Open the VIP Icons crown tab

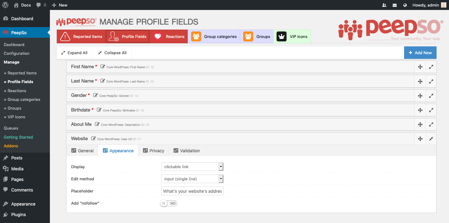tap(292, 36)
